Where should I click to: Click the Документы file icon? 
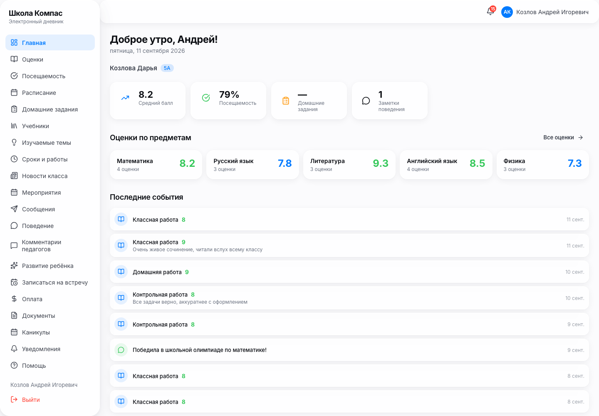pos(14,315)
